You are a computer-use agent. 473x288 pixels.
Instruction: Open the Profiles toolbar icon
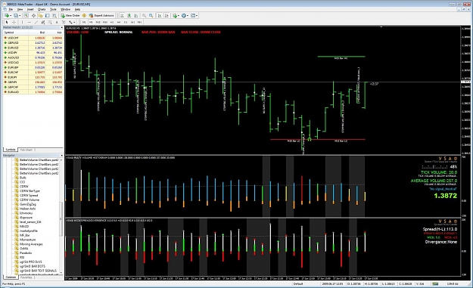[16, 15]
